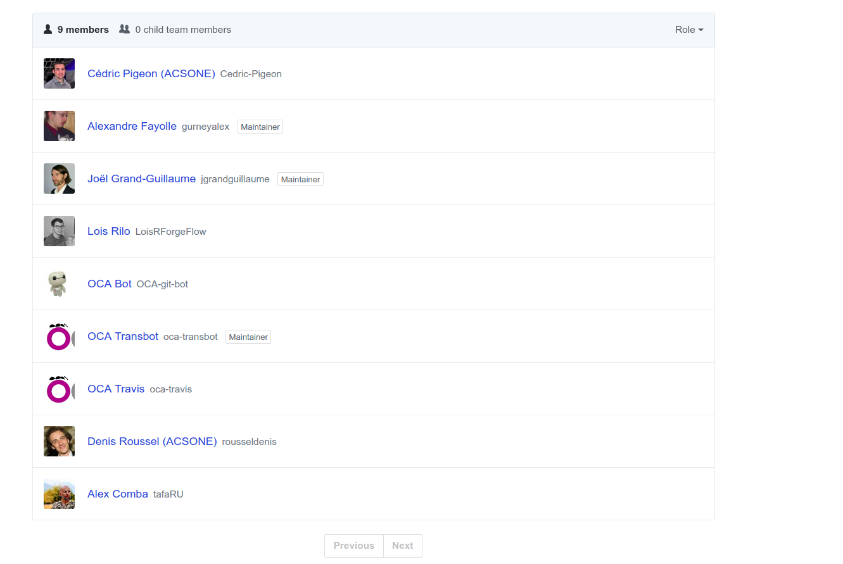Click Alex Comba's avatar photo
The image size is (843, 564).
click(59, 494)
